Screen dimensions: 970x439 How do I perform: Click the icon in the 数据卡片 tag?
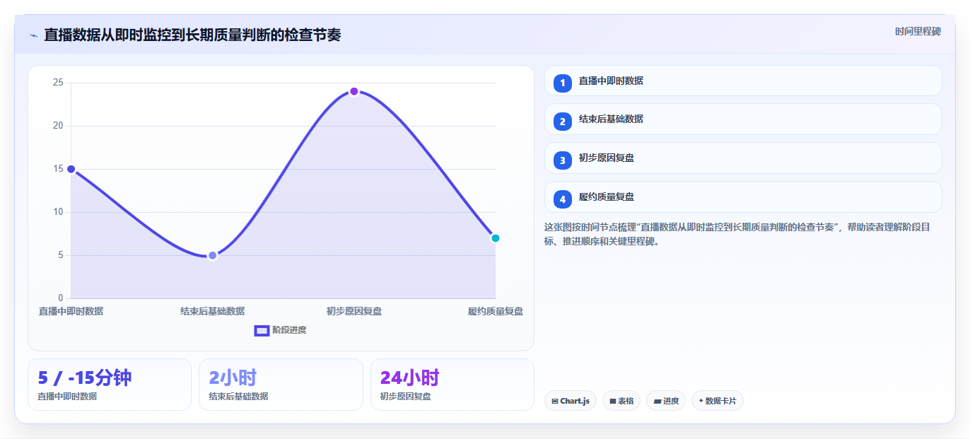[701, 401]
